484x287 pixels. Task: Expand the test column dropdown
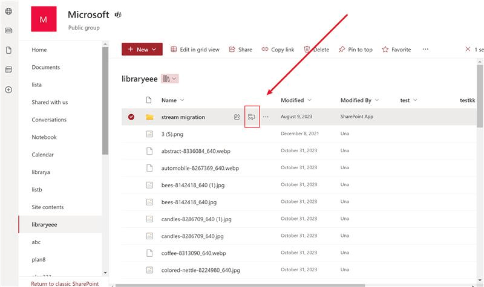(x=415, y=100)
